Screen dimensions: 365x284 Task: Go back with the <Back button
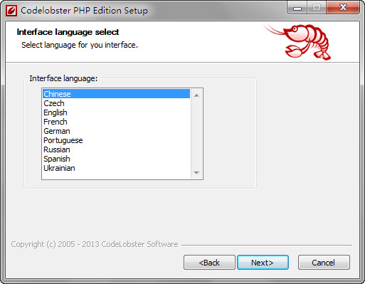click(x=209, y=263)
